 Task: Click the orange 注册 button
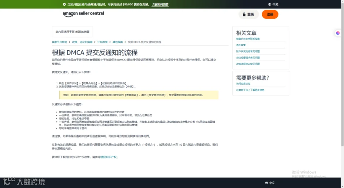tap(270, 14)
